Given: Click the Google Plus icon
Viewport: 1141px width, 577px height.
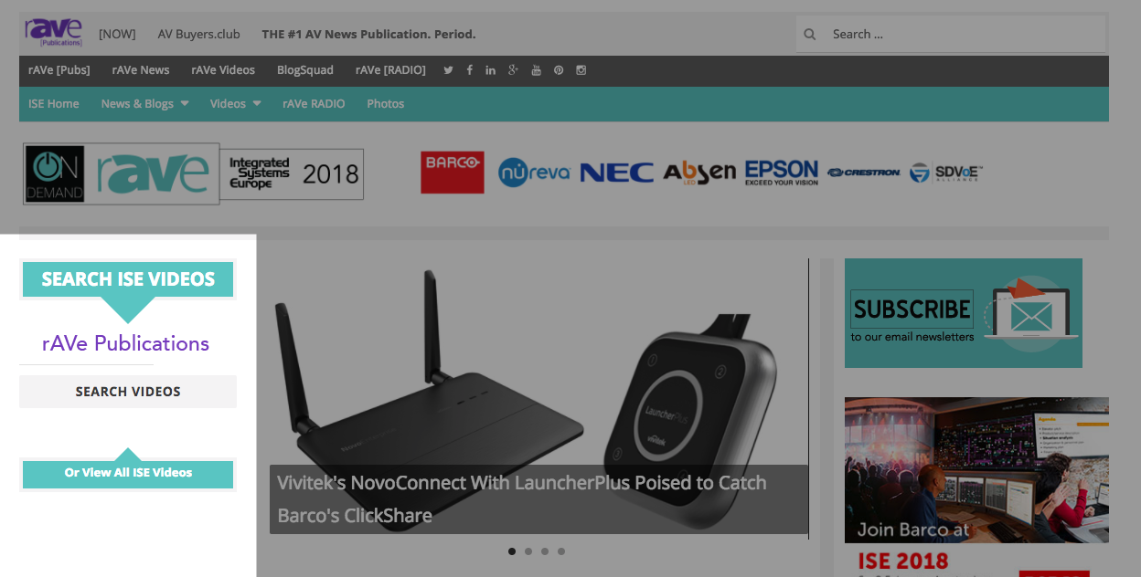Looking at the screenshot, I should pyautogui.click(x=514, y=70).
